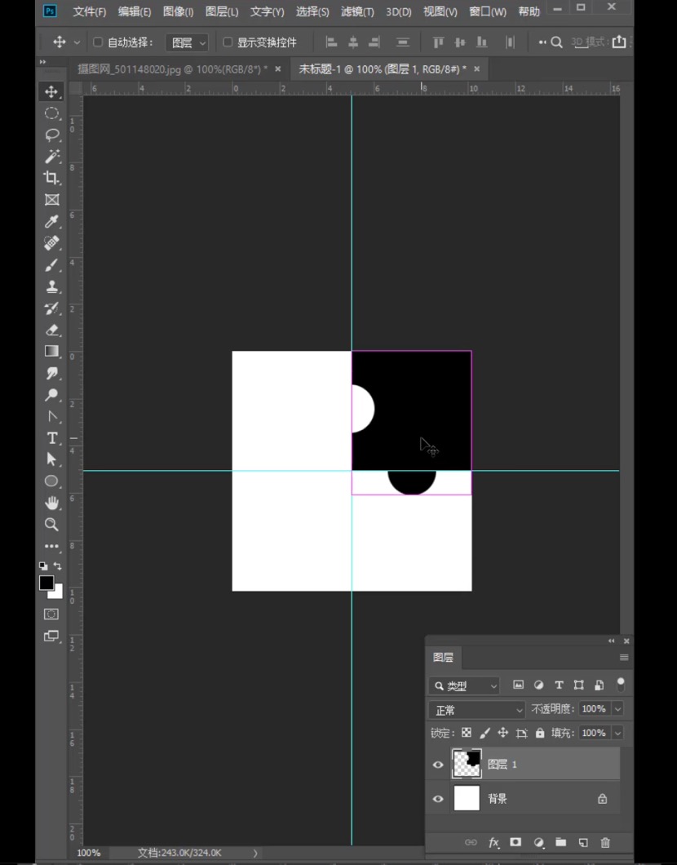Image resolution: width=677 pixels, height=865 pixels.
Task: Select the Horizontal Type tool
Action: pyautogui.click(x=52, y=438)
